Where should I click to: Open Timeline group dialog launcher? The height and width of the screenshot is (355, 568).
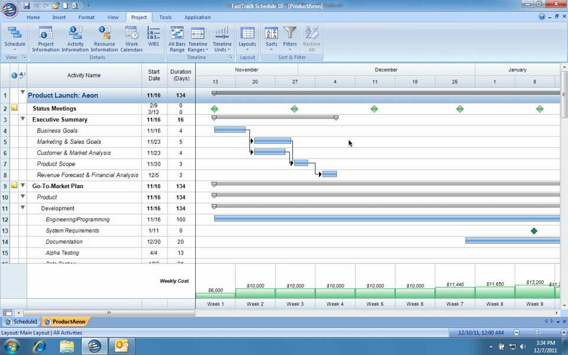point(231,57)
